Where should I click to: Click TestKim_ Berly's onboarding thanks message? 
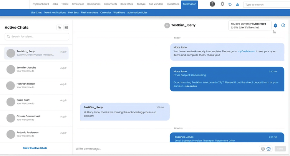125,112
